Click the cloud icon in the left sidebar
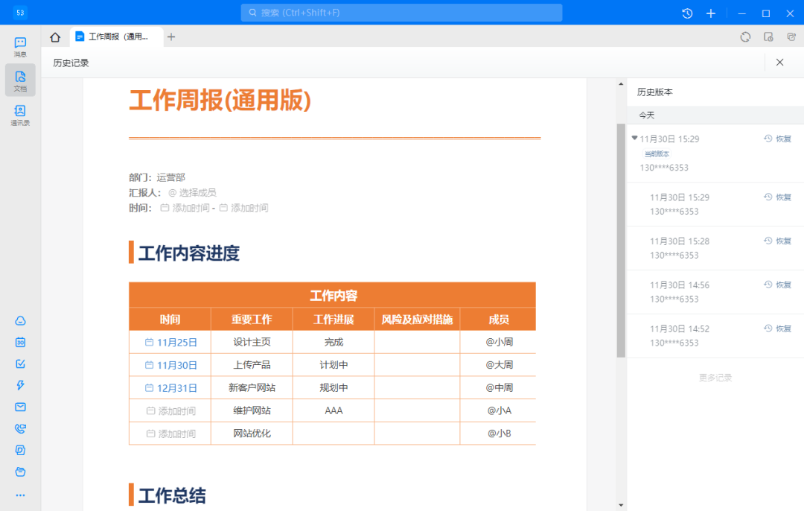 click(20, 320)
